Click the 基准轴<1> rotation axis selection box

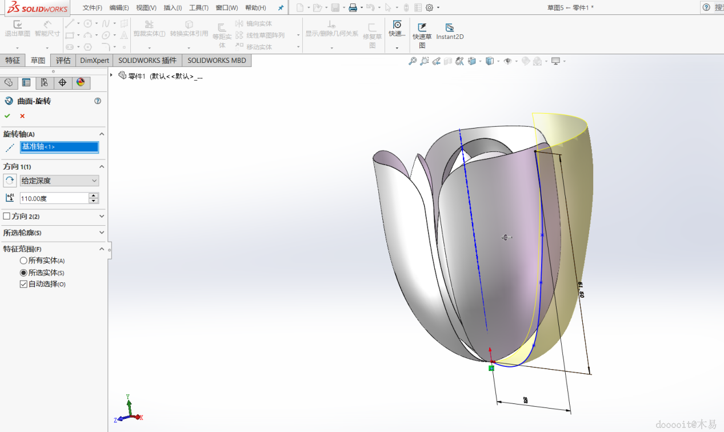[x=59, y=147]
